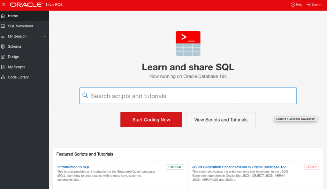Image resolution: width=327 pixels, height=189 pixels.
Task: Click the hamburger navigation menu icon
Action: (4, 4)
